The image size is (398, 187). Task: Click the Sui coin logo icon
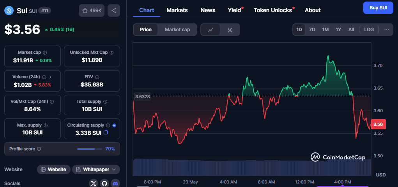(9, 11)
